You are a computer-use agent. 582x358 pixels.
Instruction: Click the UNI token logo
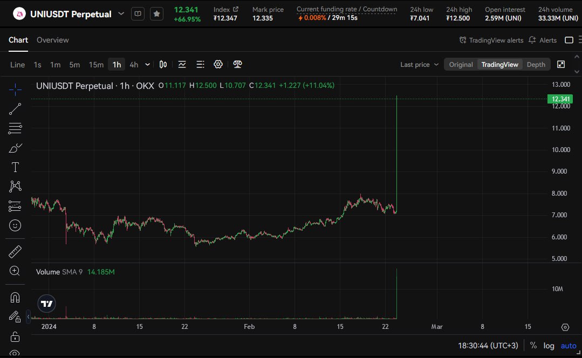[19, 14]
